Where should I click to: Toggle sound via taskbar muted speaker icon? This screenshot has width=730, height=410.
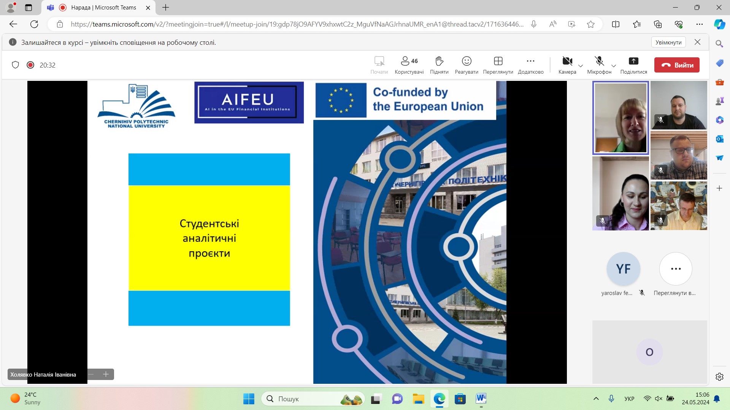pyautogui.click(x=659, y=399)
